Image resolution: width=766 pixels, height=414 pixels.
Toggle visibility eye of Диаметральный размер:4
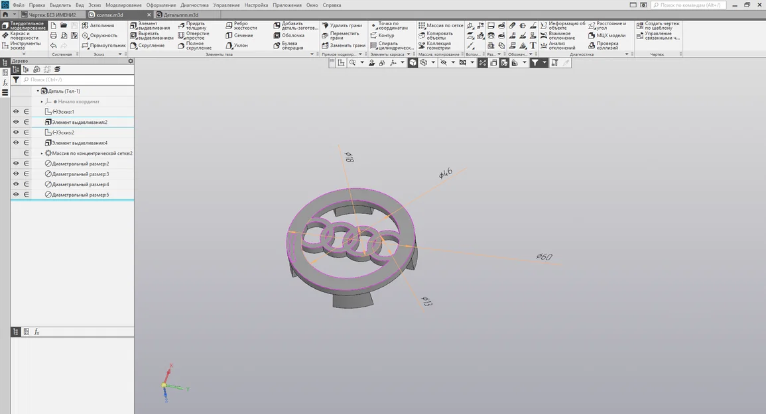(x=16, y=184)
